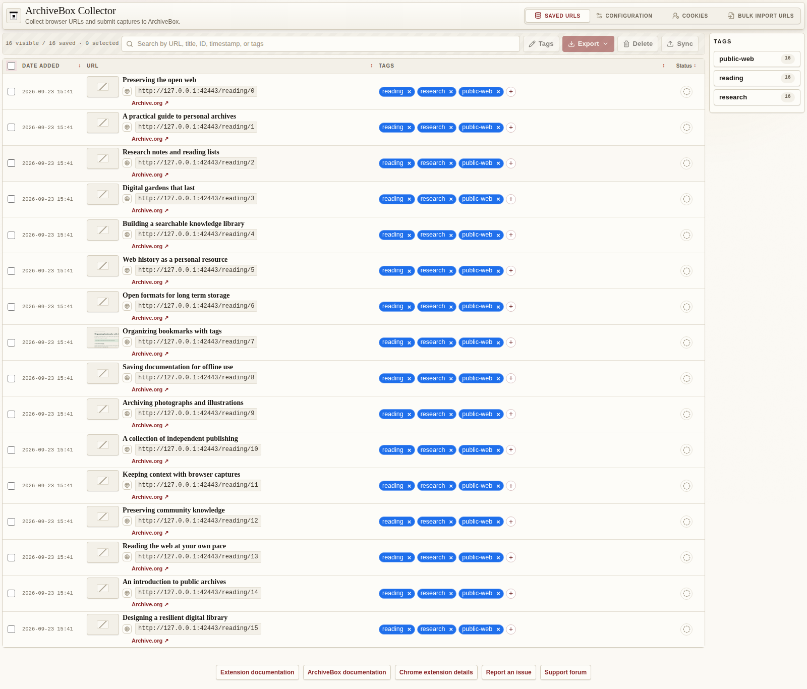Focus the URL search field

point(321,44)
